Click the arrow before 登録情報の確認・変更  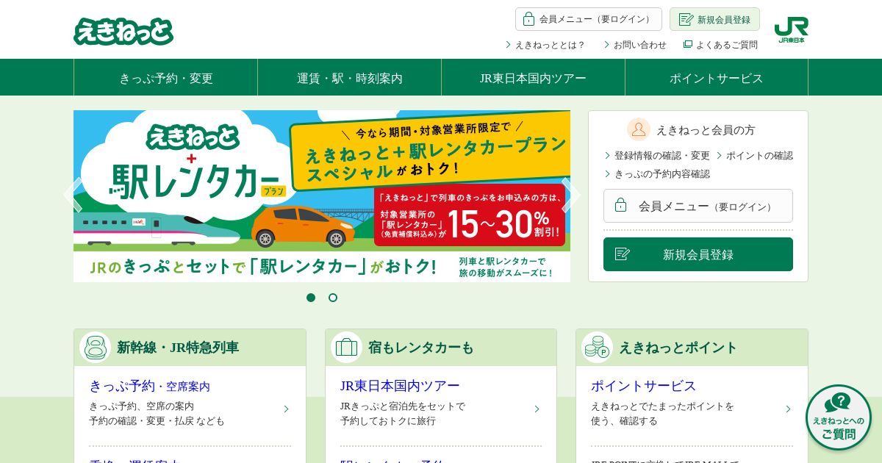(608, 156)
